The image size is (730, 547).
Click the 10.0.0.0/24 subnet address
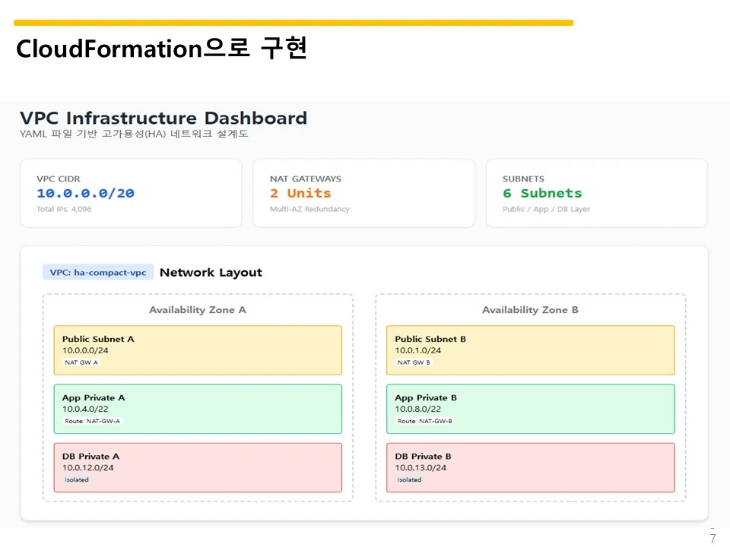click(85, 350)
